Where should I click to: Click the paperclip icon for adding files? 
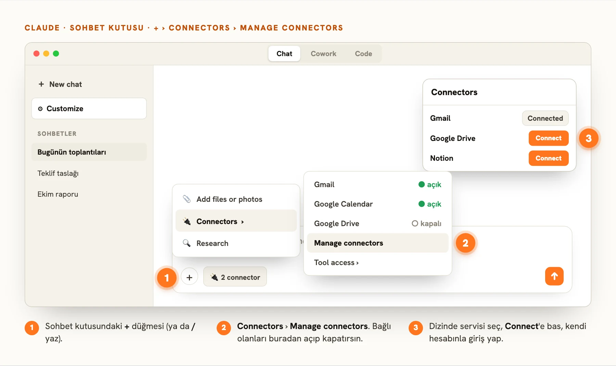click(187, 199)
